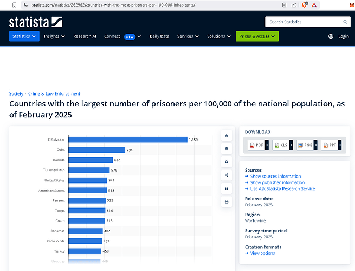This screenshot has height=271, width=355.
Task: Click Show sources information link
Action: (275, 177)
